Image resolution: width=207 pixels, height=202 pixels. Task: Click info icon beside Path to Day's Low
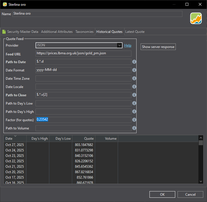[134, 103]
